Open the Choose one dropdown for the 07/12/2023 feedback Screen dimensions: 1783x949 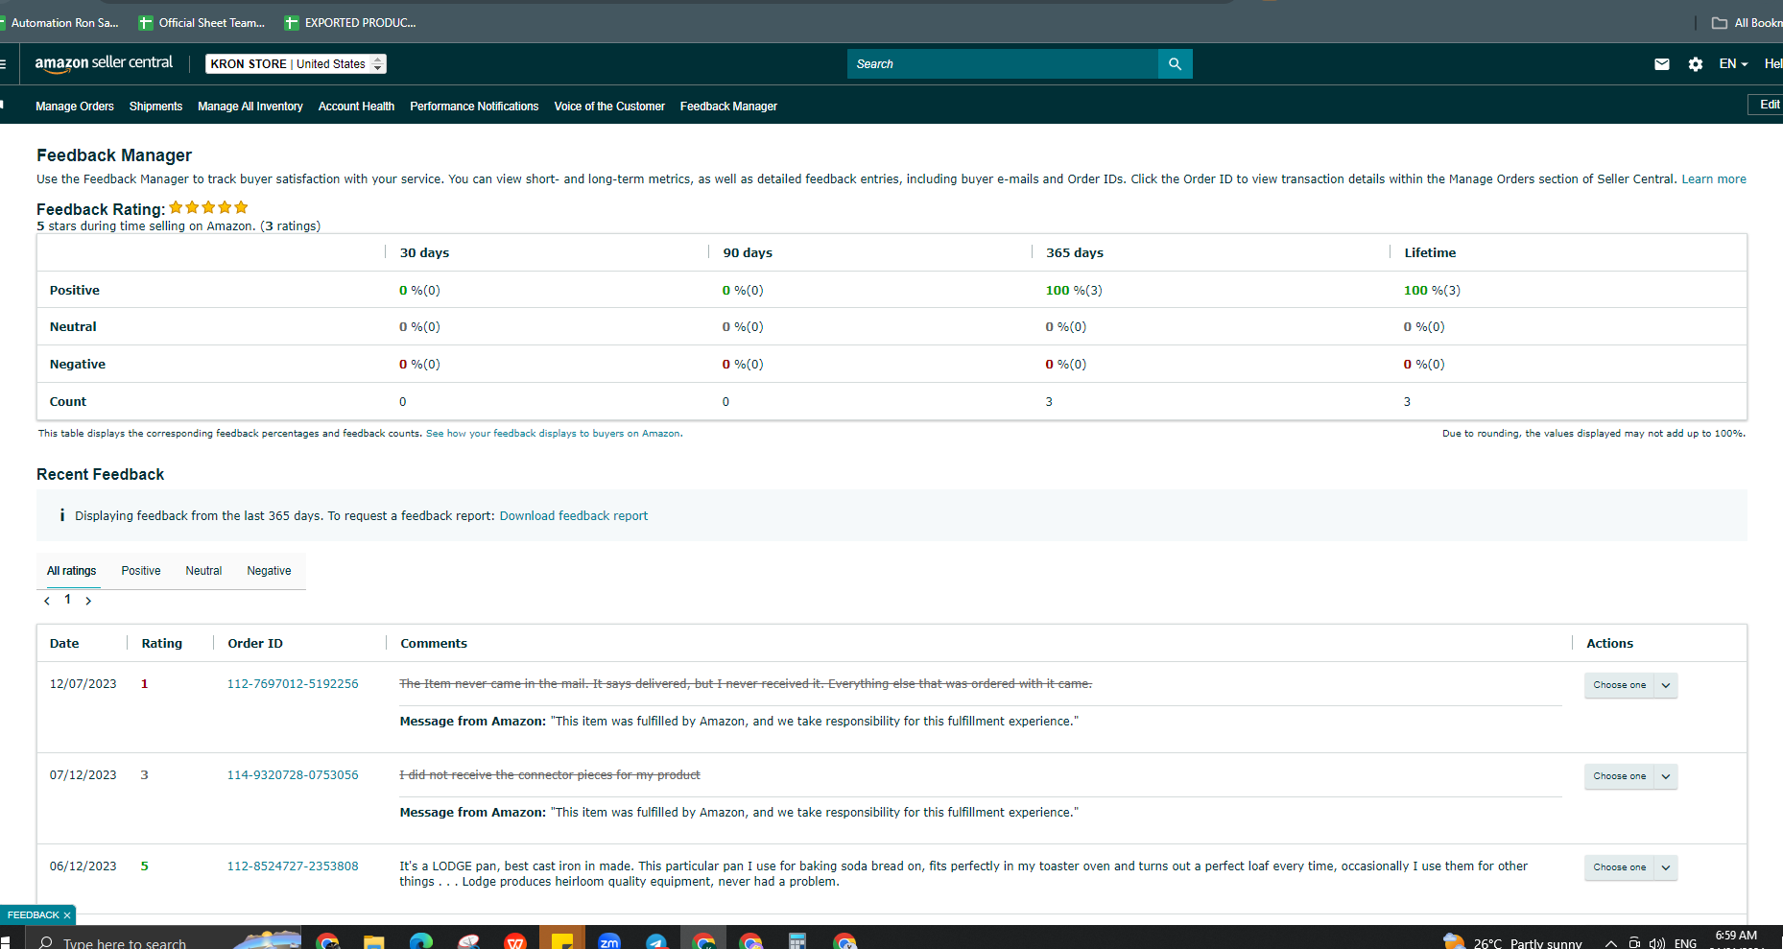click(x=1630, y=776)
